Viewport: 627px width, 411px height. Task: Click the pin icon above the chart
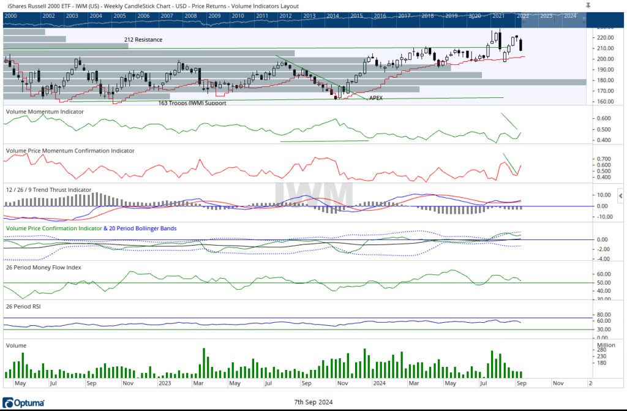point(588,5)
